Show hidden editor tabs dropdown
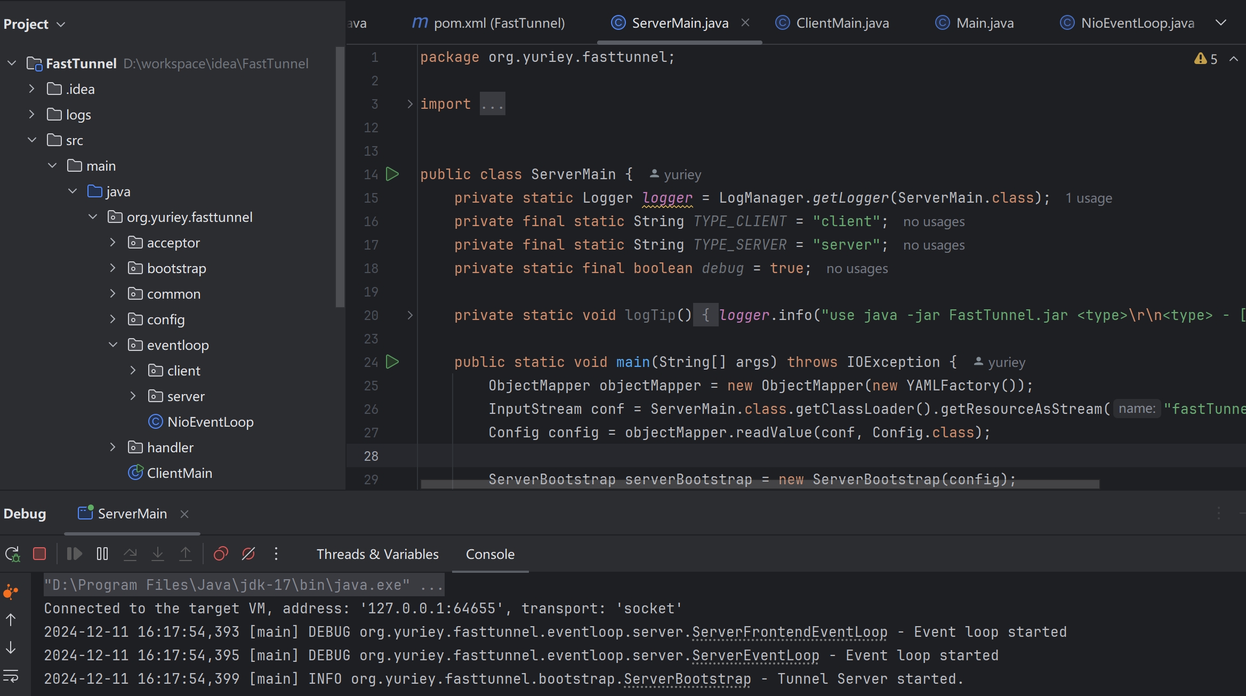The height and width of the screenshot is (696, 1246). coord(1221,22)
